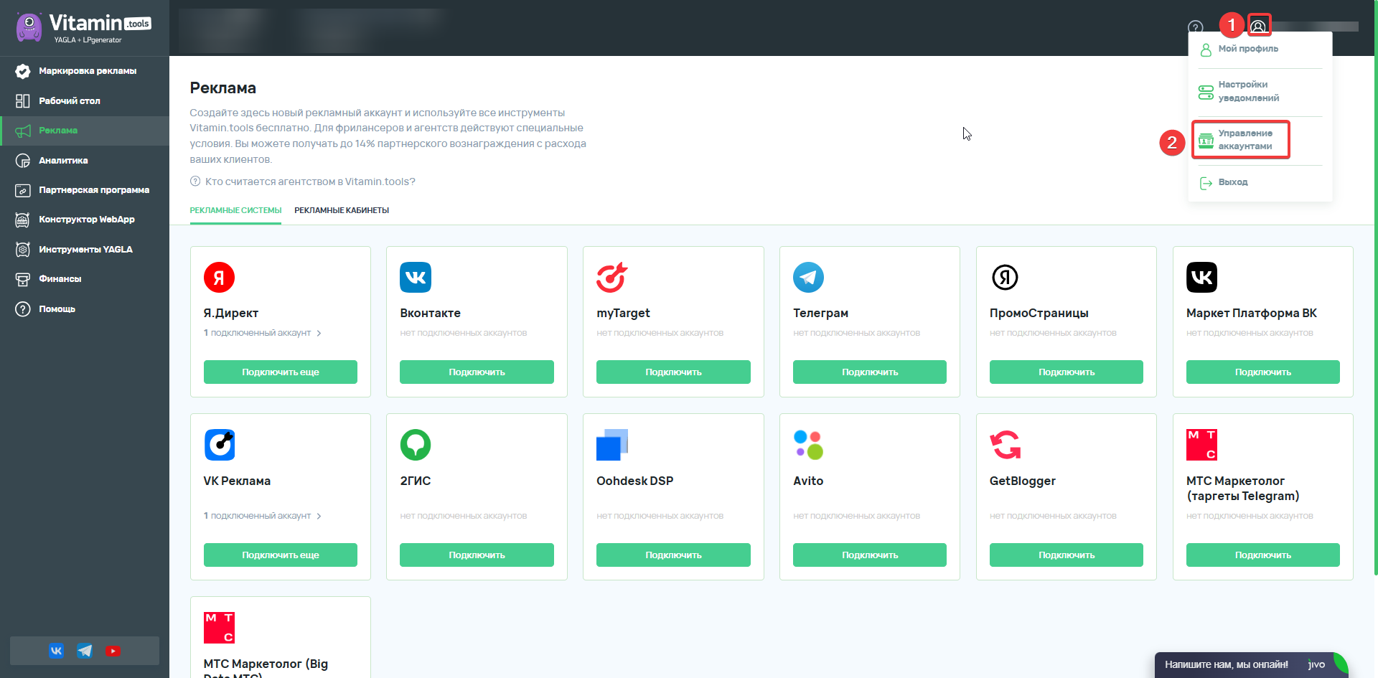Click the Телеграм logo icon
The width and height of the screenshot is (1378, 678).
point(809,278)
